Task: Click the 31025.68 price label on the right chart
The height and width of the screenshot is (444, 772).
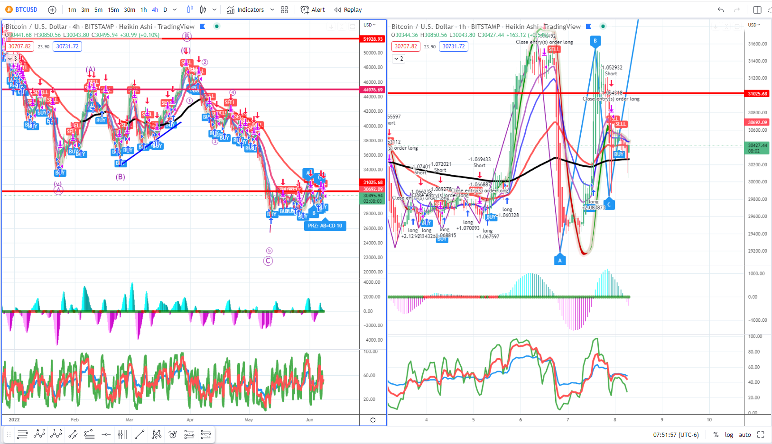Action: (757, 93)
